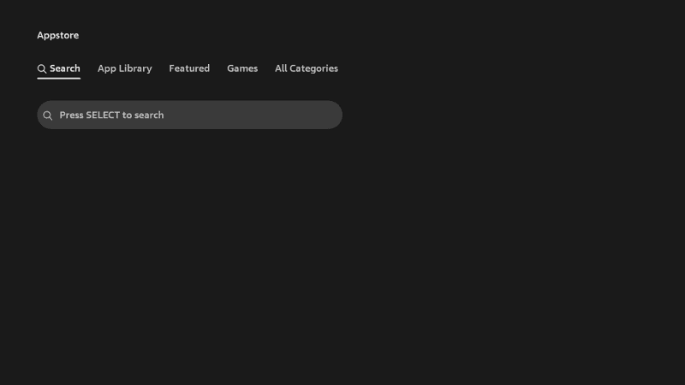Screen dimensions: 685x385
Task: Browse every app category via All Categories
Action: click(306, 68)
